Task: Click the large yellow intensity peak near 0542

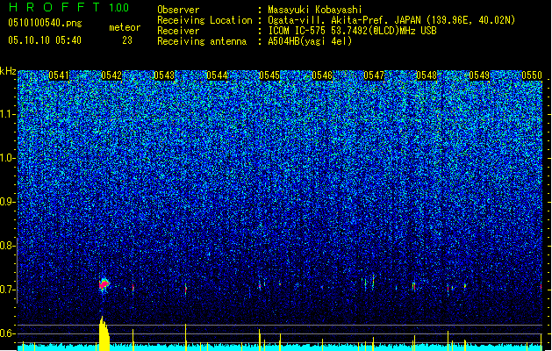Action: tap(104, 333)
